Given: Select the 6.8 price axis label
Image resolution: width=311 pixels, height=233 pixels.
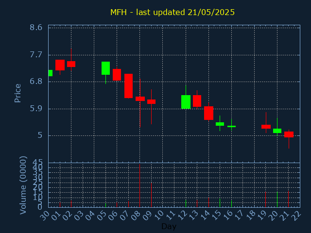Looking at the screenshot, I should coord(36,82).
